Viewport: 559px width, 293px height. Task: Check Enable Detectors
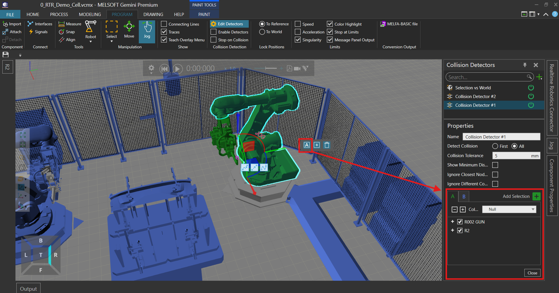point(213,32)
